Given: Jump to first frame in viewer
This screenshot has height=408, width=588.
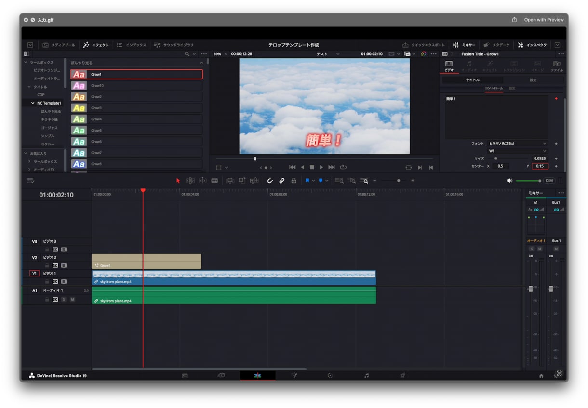Looking at the screenshot, I should click(292, 167).
